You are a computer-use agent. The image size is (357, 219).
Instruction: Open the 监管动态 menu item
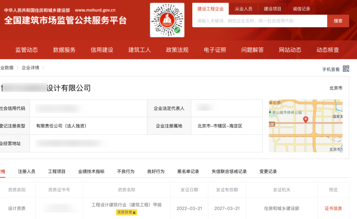(26, 50)
